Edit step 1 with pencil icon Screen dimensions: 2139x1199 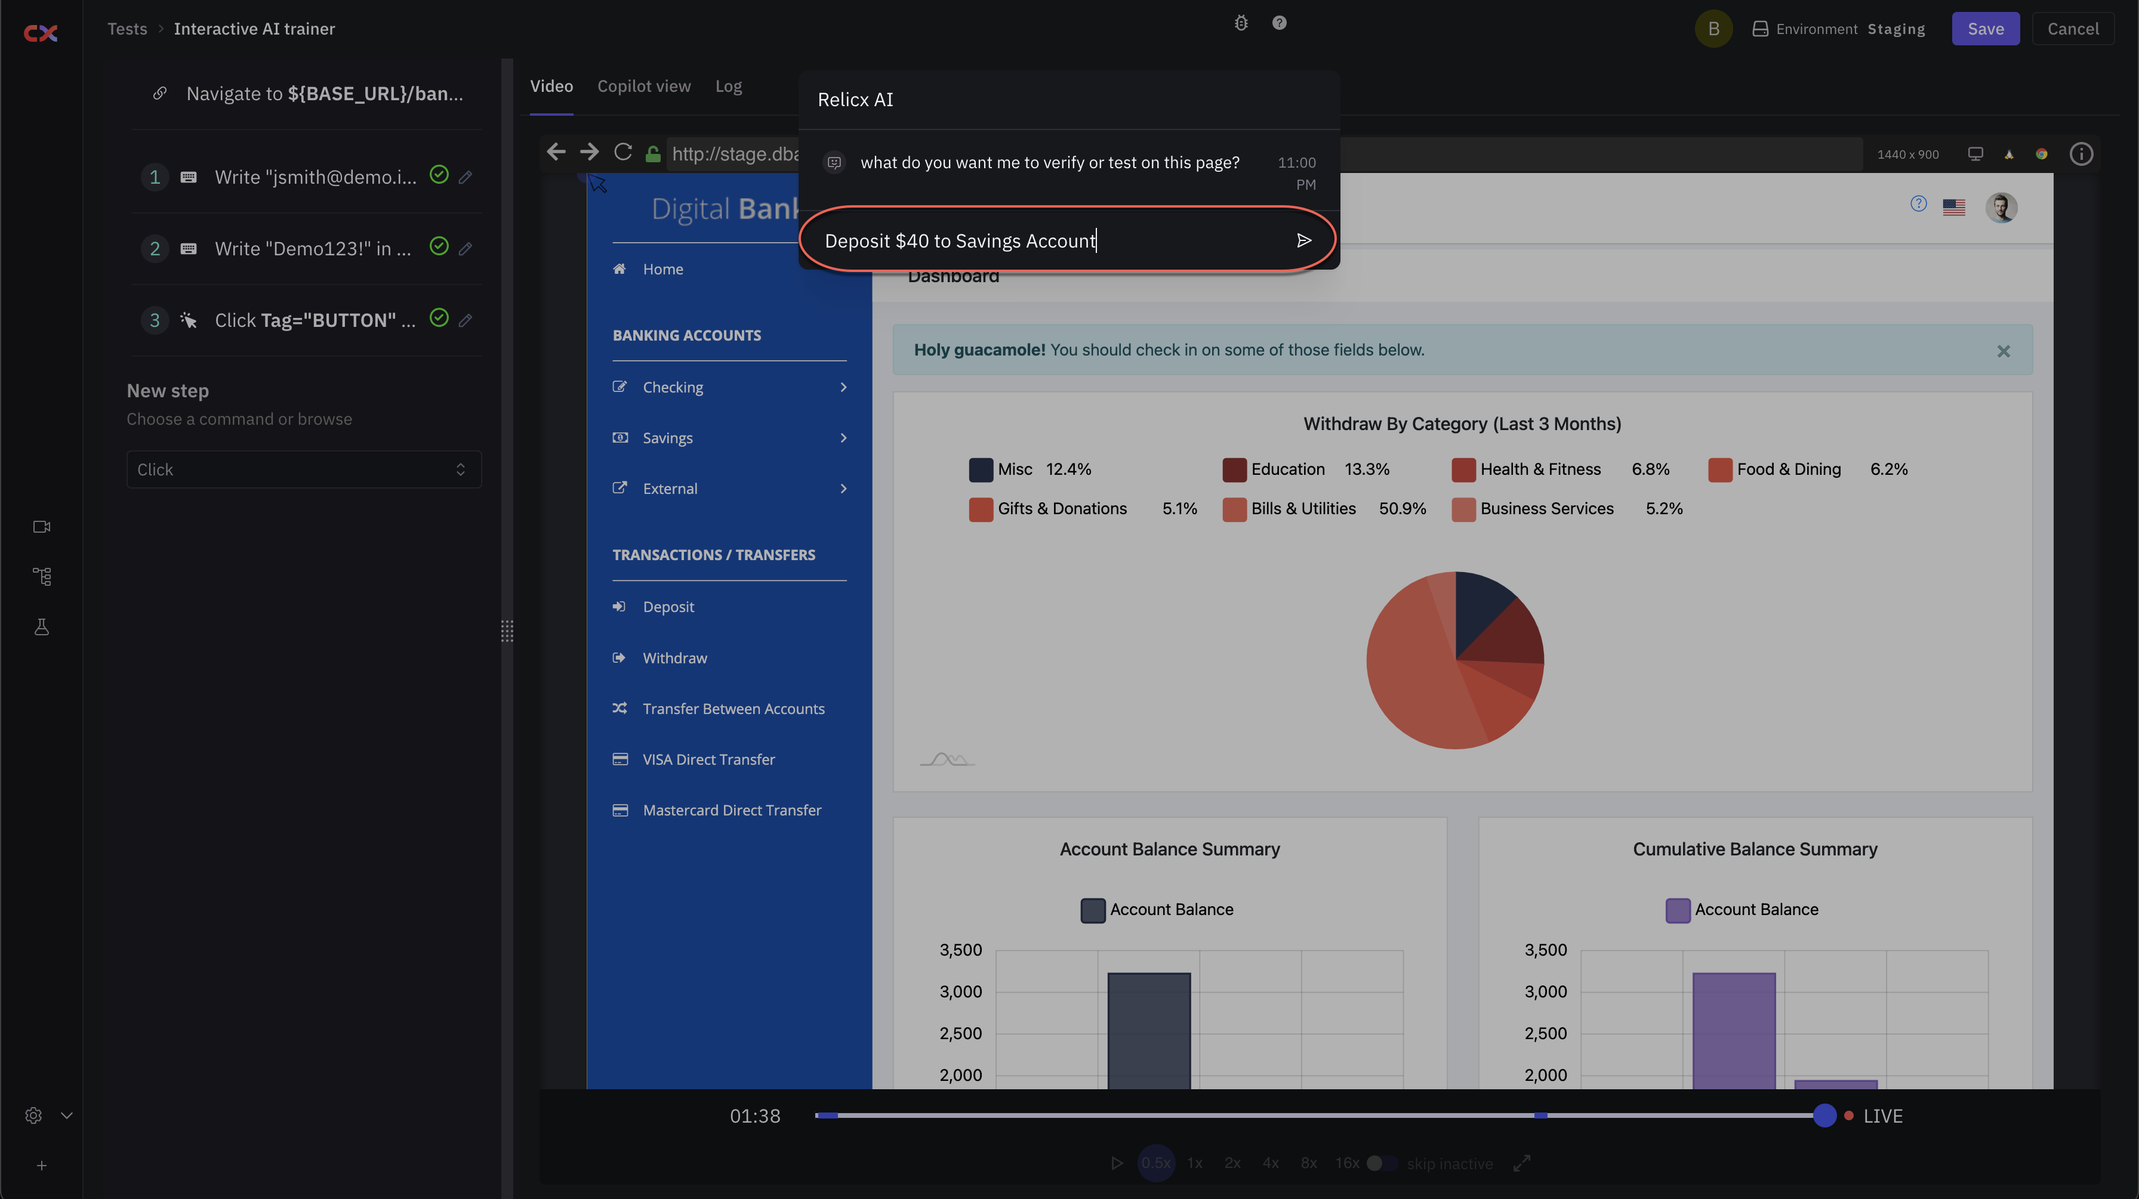[466, 177]
